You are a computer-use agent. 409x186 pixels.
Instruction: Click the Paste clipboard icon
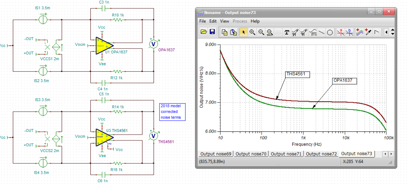234,32
